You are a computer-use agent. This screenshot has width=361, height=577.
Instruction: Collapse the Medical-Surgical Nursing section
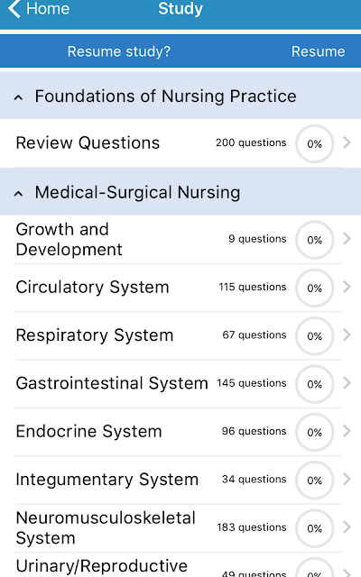pos(18,194)
